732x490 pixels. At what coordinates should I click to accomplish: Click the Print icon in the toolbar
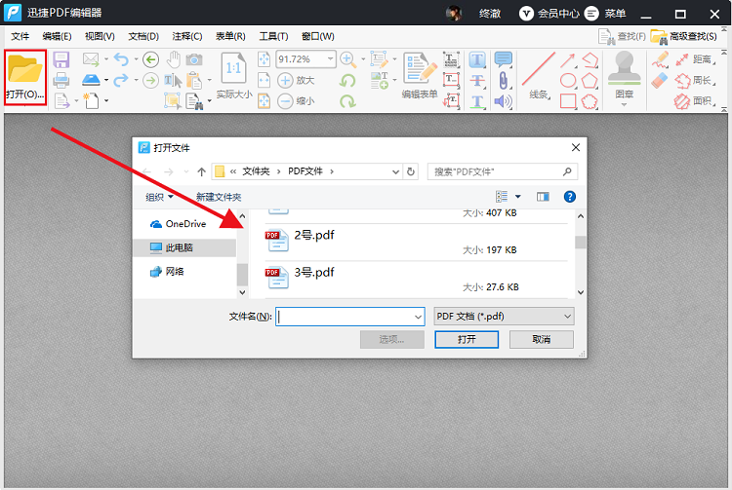pos(61,80)
